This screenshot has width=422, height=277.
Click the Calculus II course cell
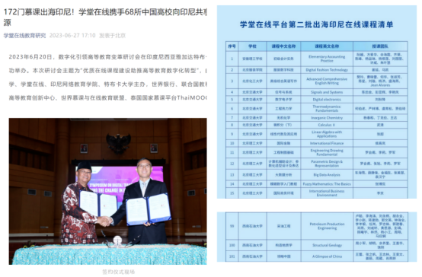327,125
